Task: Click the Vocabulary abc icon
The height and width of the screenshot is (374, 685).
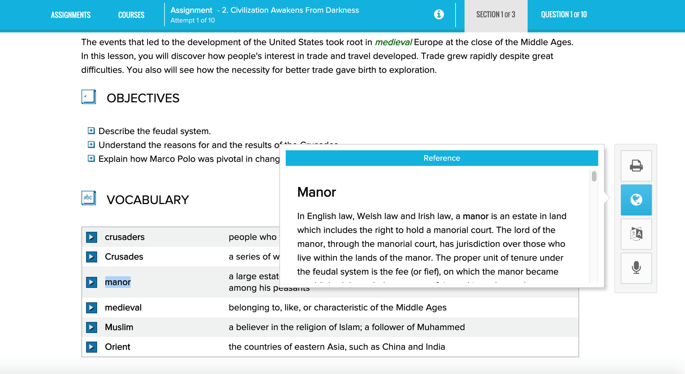Action: [89, 198]
